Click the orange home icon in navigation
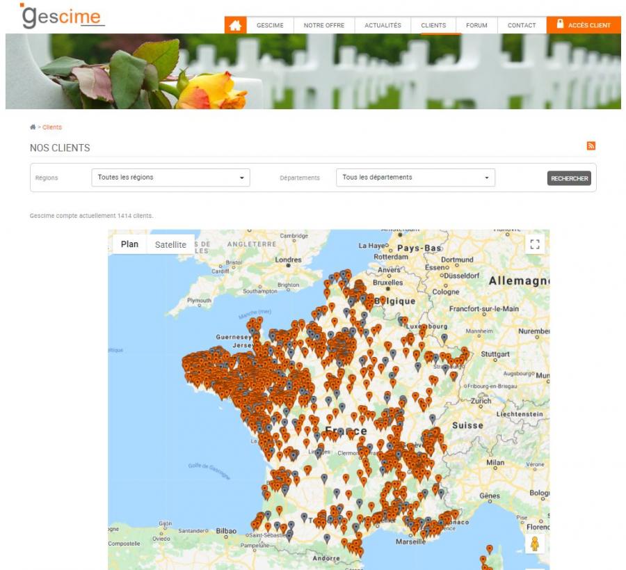 (236, 25)
